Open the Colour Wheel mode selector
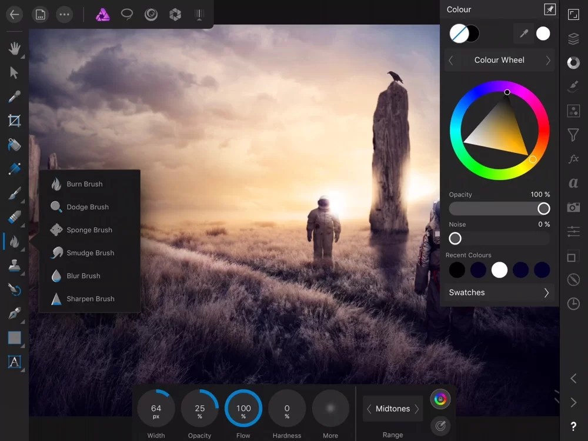Viewport: 588px width, 441px height. point(499,60)
